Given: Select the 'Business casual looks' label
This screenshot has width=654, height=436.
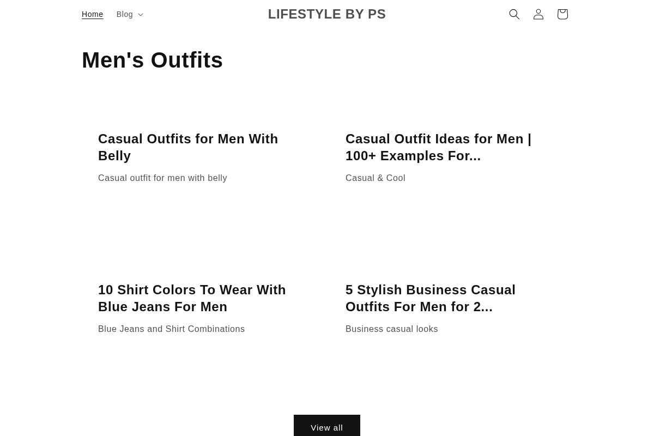Looking at the screenshot, I should 392,329.
